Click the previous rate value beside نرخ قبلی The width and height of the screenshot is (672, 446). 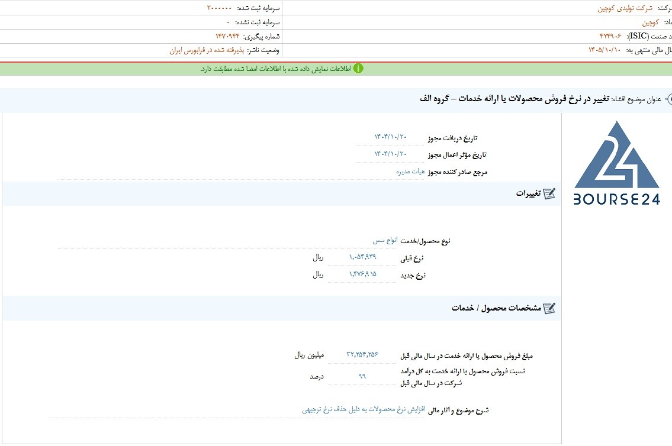pyautogui.click(x=362, y=257)
